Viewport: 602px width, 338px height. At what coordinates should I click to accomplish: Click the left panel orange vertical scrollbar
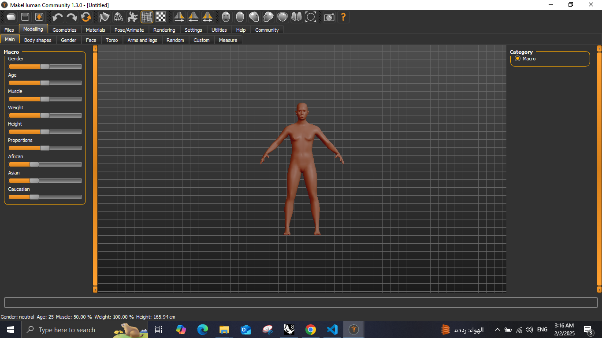point(95,169)
